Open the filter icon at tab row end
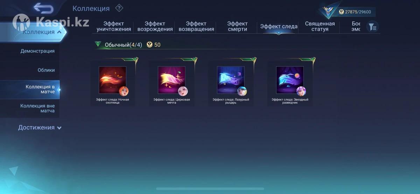Image resolution: width=420 pixels, height=194 pixels. click(x=372, y=27)
